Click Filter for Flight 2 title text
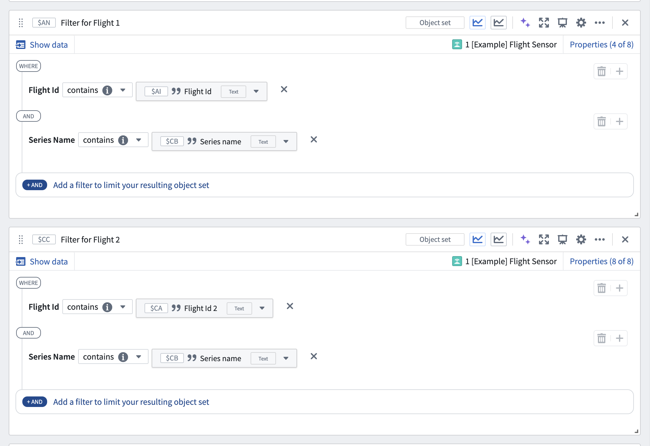 click(90, 239)
